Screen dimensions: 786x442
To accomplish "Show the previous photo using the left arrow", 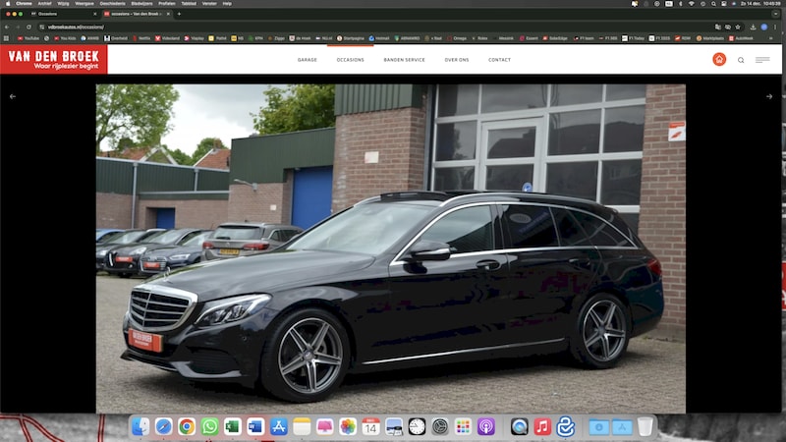I will pos(13,96).
